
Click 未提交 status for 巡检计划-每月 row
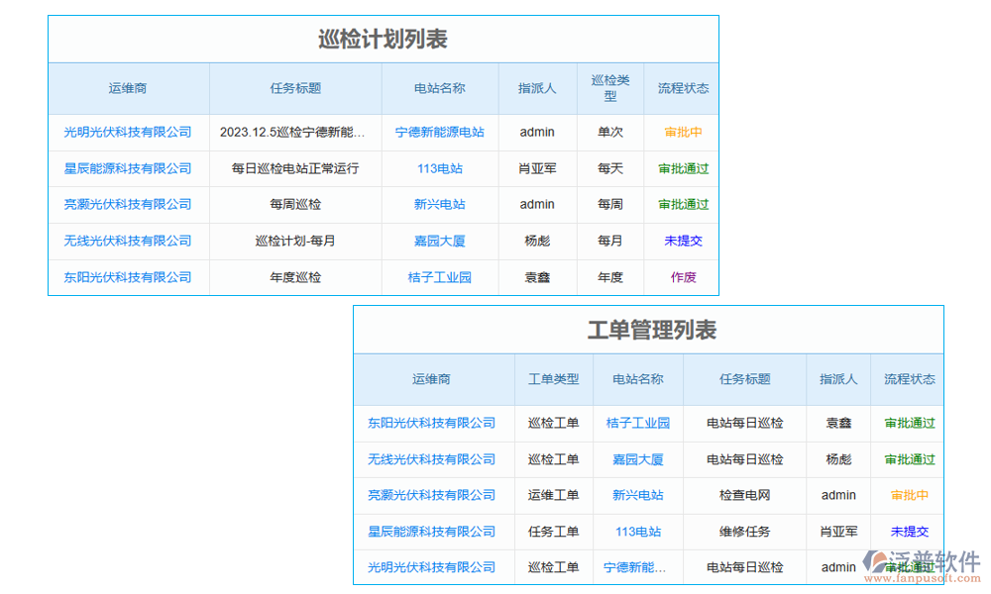point(682,241)
